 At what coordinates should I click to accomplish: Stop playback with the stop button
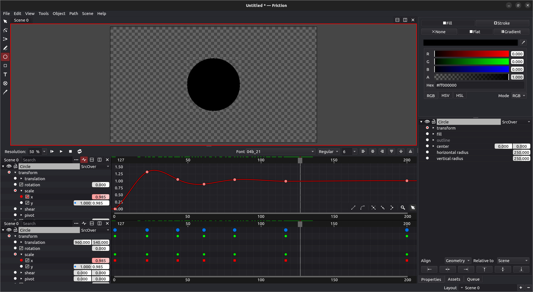[x=70, y=151]
